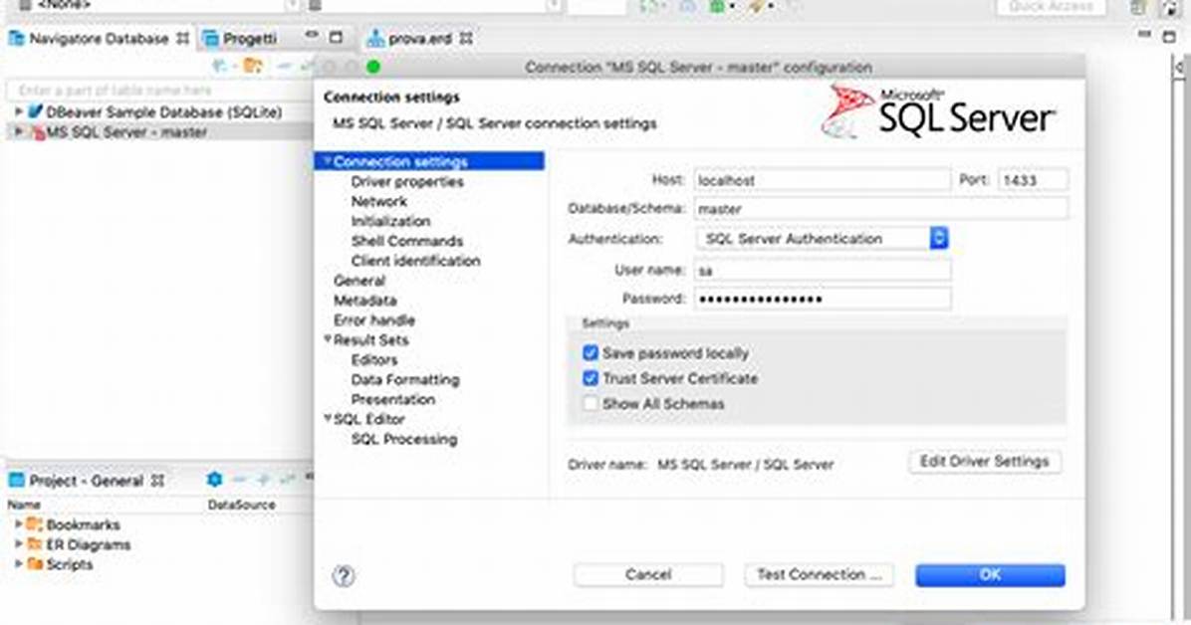Minimize the editor area at top right
Screen dimensions: 1191x625
(x=1145, y=35)
